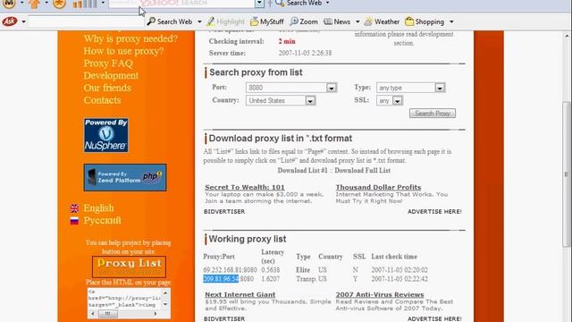Open the 2007 Anti-Virus Reviews ad
Screen dimensions: 572x322
pos(380,294)
